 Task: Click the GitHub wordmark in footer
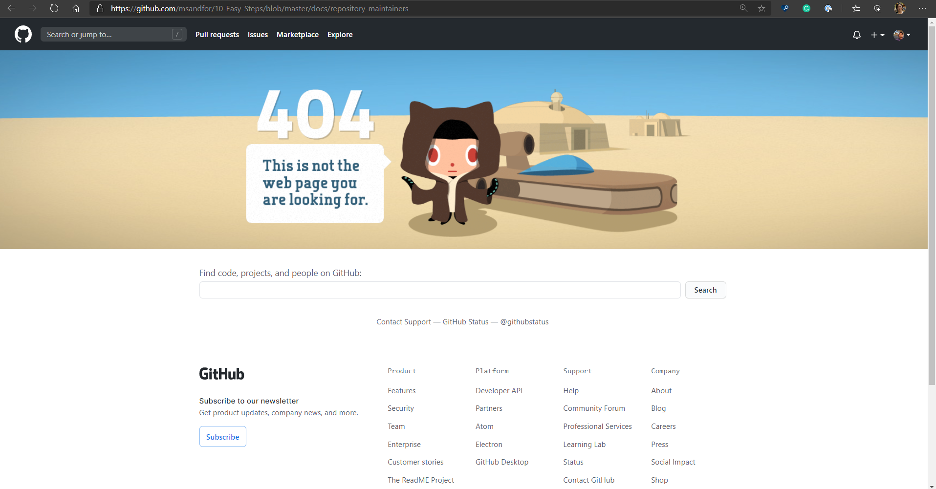pos(221,374)
